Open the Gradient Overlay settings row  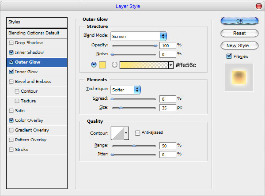pyautogui.click(x=37, y=130)
